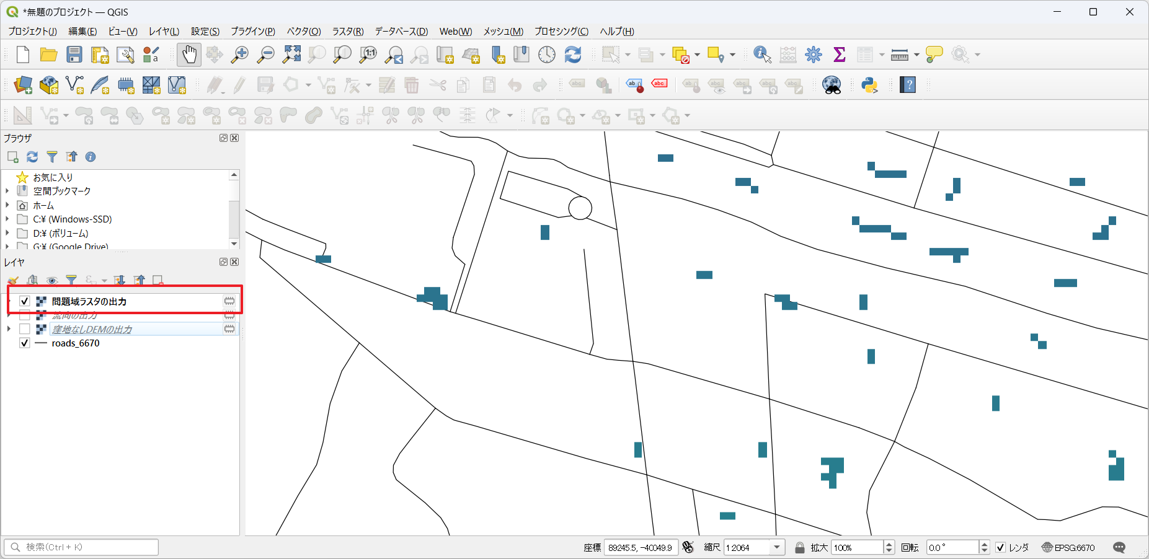Screen dimensions: 1149x559
Task: Create a new GeoPackage layer
Action: point(49,84)
